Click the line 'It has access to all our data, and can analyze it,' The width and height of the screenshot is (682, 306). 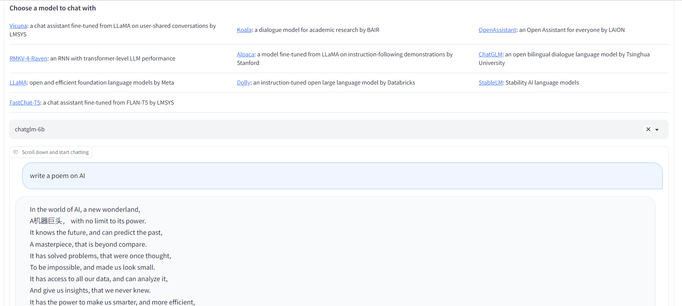point(99,279)
